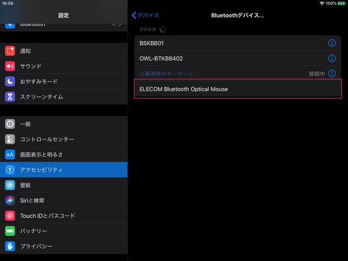Open Touch IDとパスコード settings

pos(64,216)
